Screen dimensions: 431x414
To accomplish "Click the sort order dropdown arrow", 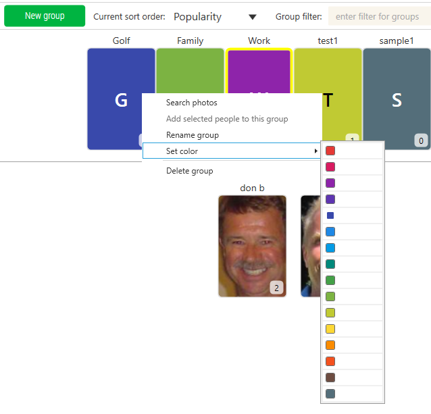I will tap(253, 17).
